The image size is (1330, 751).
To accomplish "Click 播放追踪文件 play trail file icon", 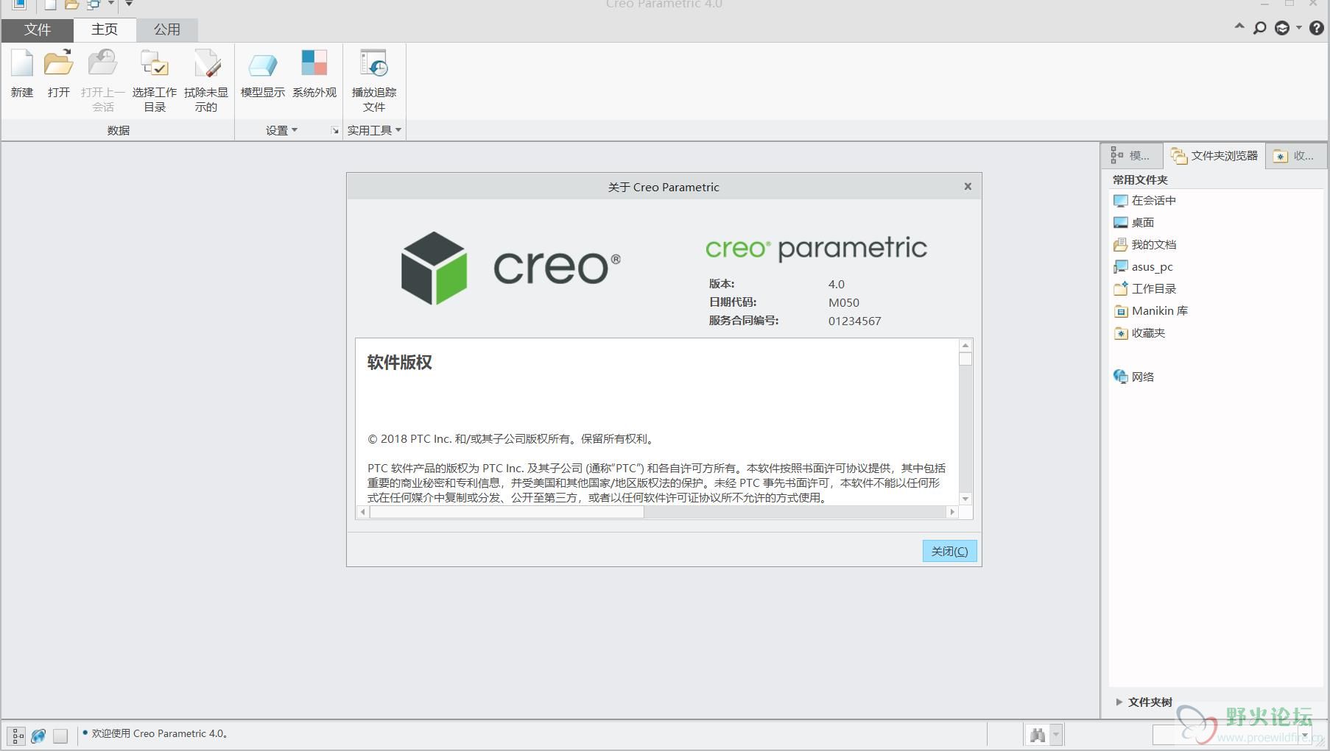I will tap(374, 64).
